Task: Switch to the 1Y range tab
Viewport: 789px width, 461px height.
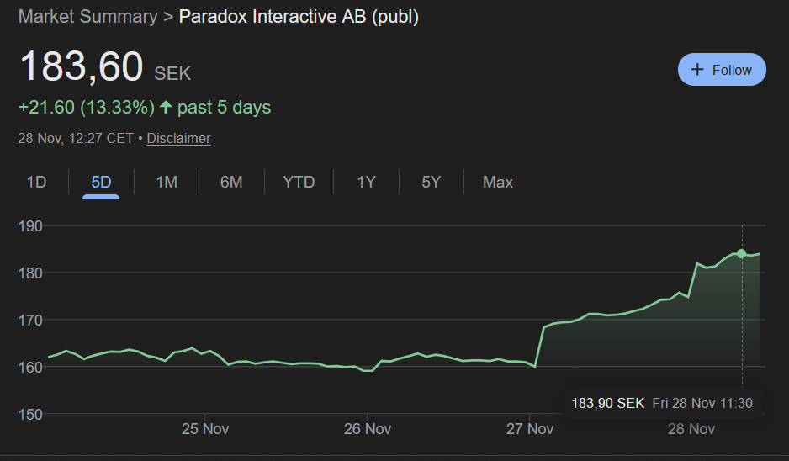Action: click(x=367, y=182)
